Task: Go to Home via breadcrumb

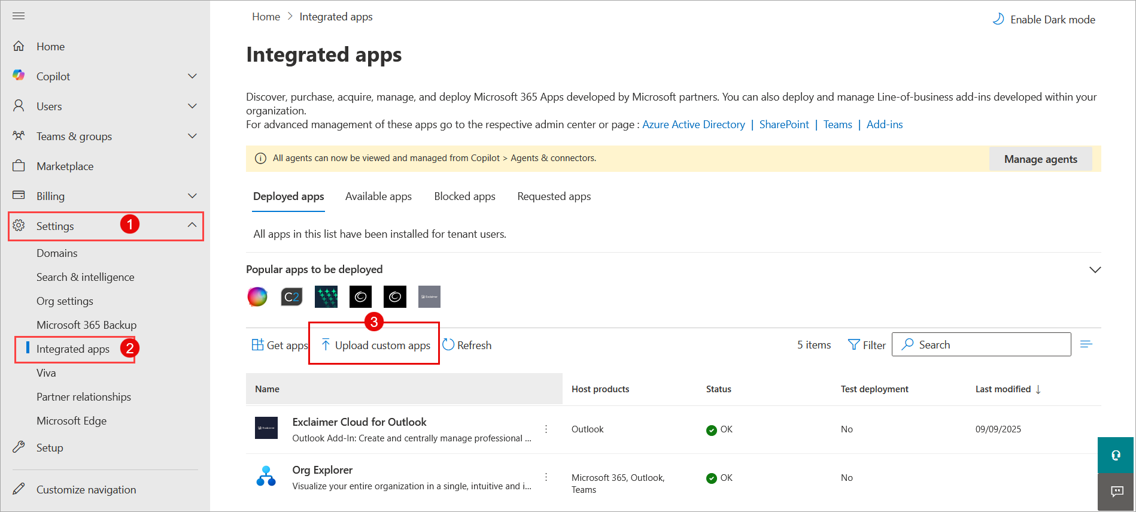Action: (266, 17)
